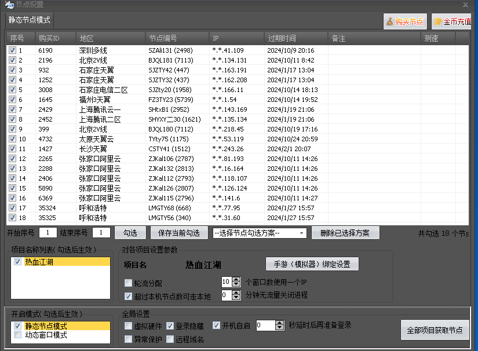This screenshot has height=351, width=478.
Task: Click the gold coins icon on 金币充值
Action: [x=436, y=20]
